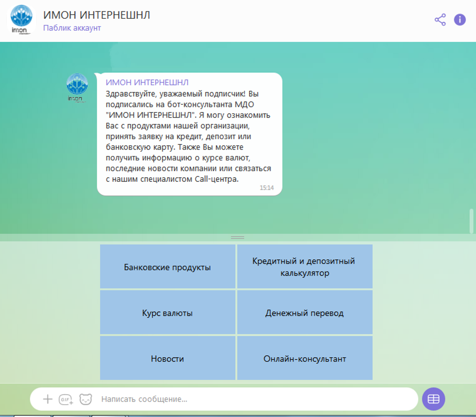Viewport: 476px width, 417px height.
Task: Toggle the purple bot keyboard button
Action: click(434, 399)
